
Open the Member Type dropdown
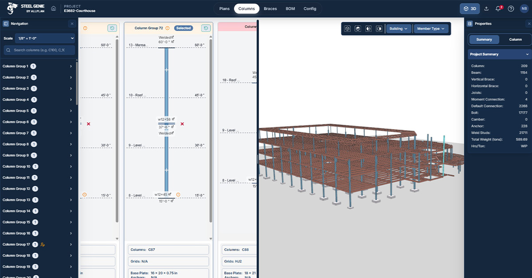tap(431, 29)
